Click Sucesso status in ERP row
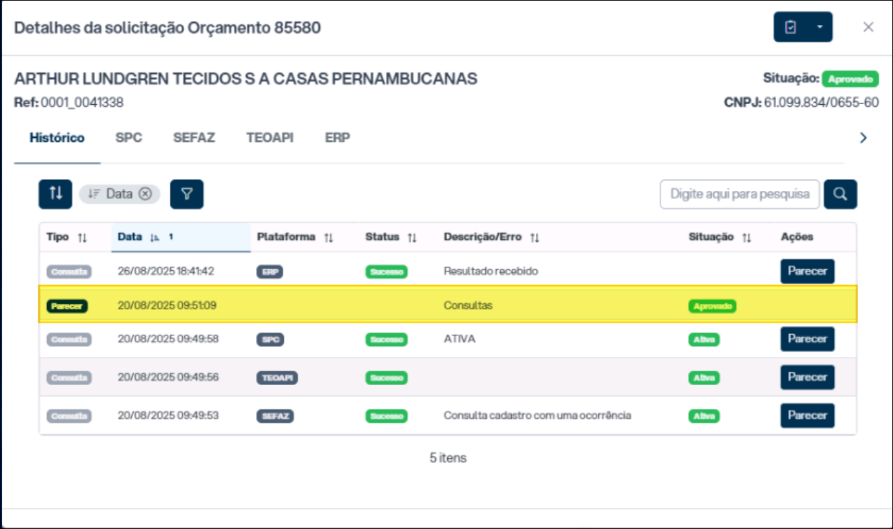Screen dimensions: 893x529 (x=386, y=272)
